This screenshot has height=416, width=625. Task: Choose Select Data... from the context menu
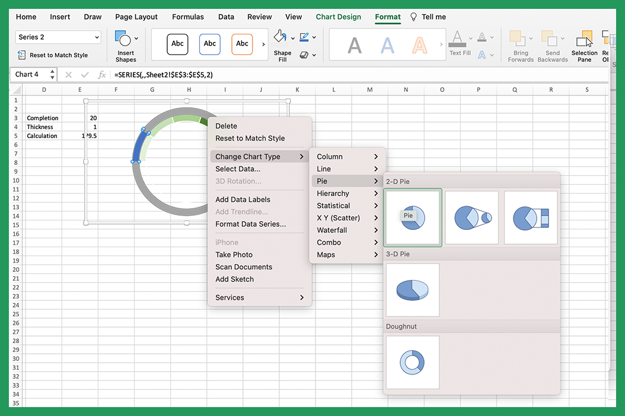click(260, 169)
